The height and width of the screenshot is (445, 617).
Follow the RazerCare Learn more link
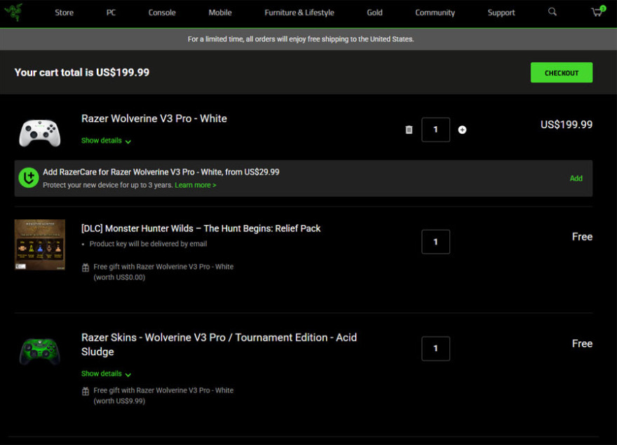[x=196, y=185]
